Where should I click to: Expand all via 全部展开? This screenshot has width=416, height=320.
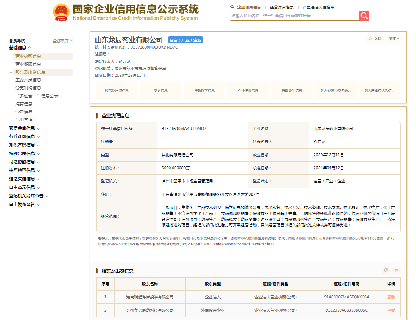coord(63,41)
